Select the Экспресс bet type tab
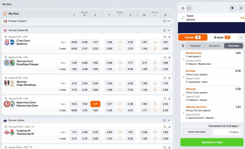This screenshot has height=149, width=245. 214,46
